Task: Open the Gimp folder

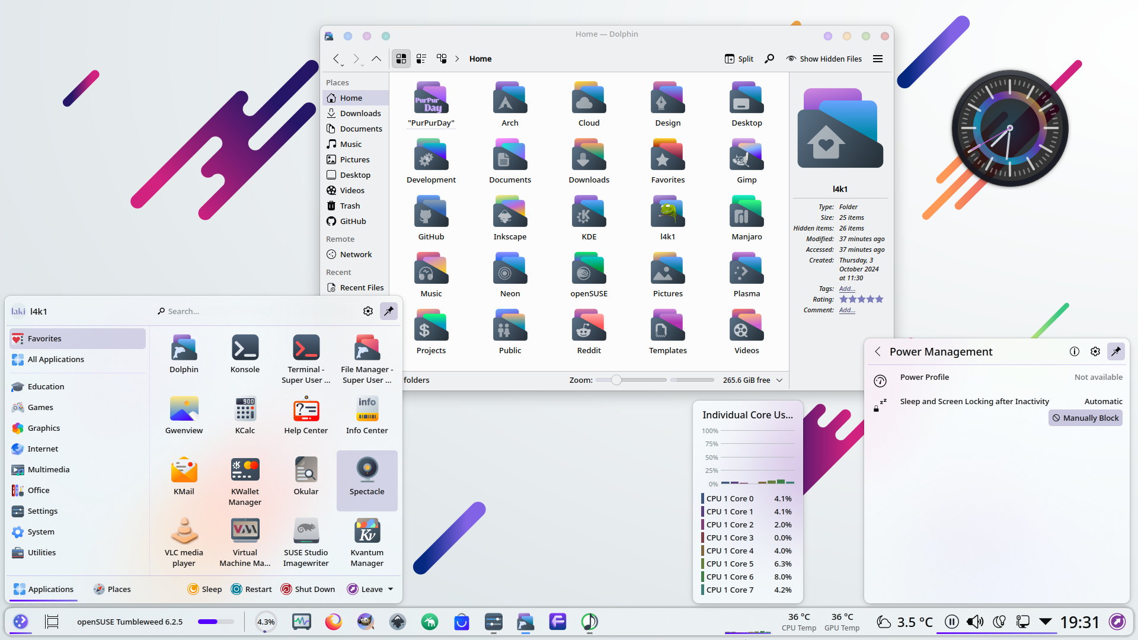Action: click(747, 162)
